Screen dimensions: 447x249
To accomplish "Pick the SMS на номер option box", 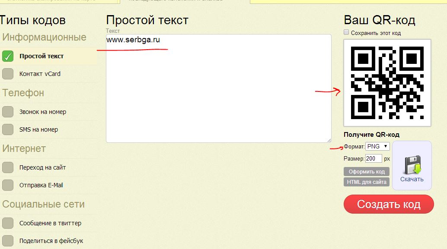I will pos(8,129).
